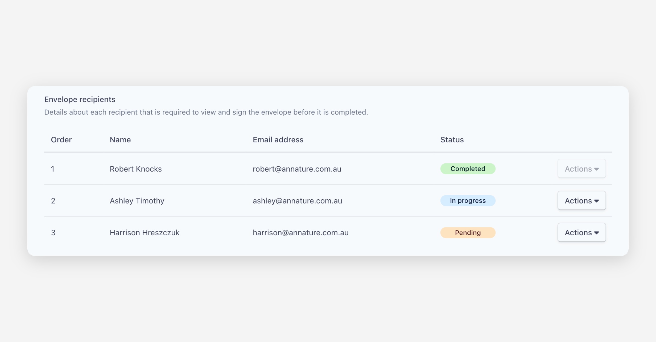Click harrison@annature.com.au email address
656x342 pixels.
coord(301,233)
